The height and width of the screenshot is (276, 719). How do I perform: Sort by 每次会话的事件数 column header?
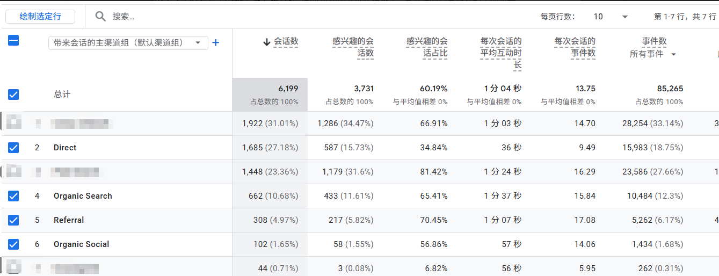[575, 47]
